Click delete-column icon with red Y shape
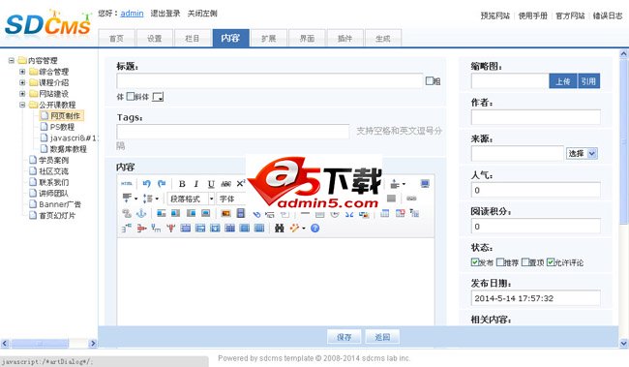629x367 pixels. point(171,229)
